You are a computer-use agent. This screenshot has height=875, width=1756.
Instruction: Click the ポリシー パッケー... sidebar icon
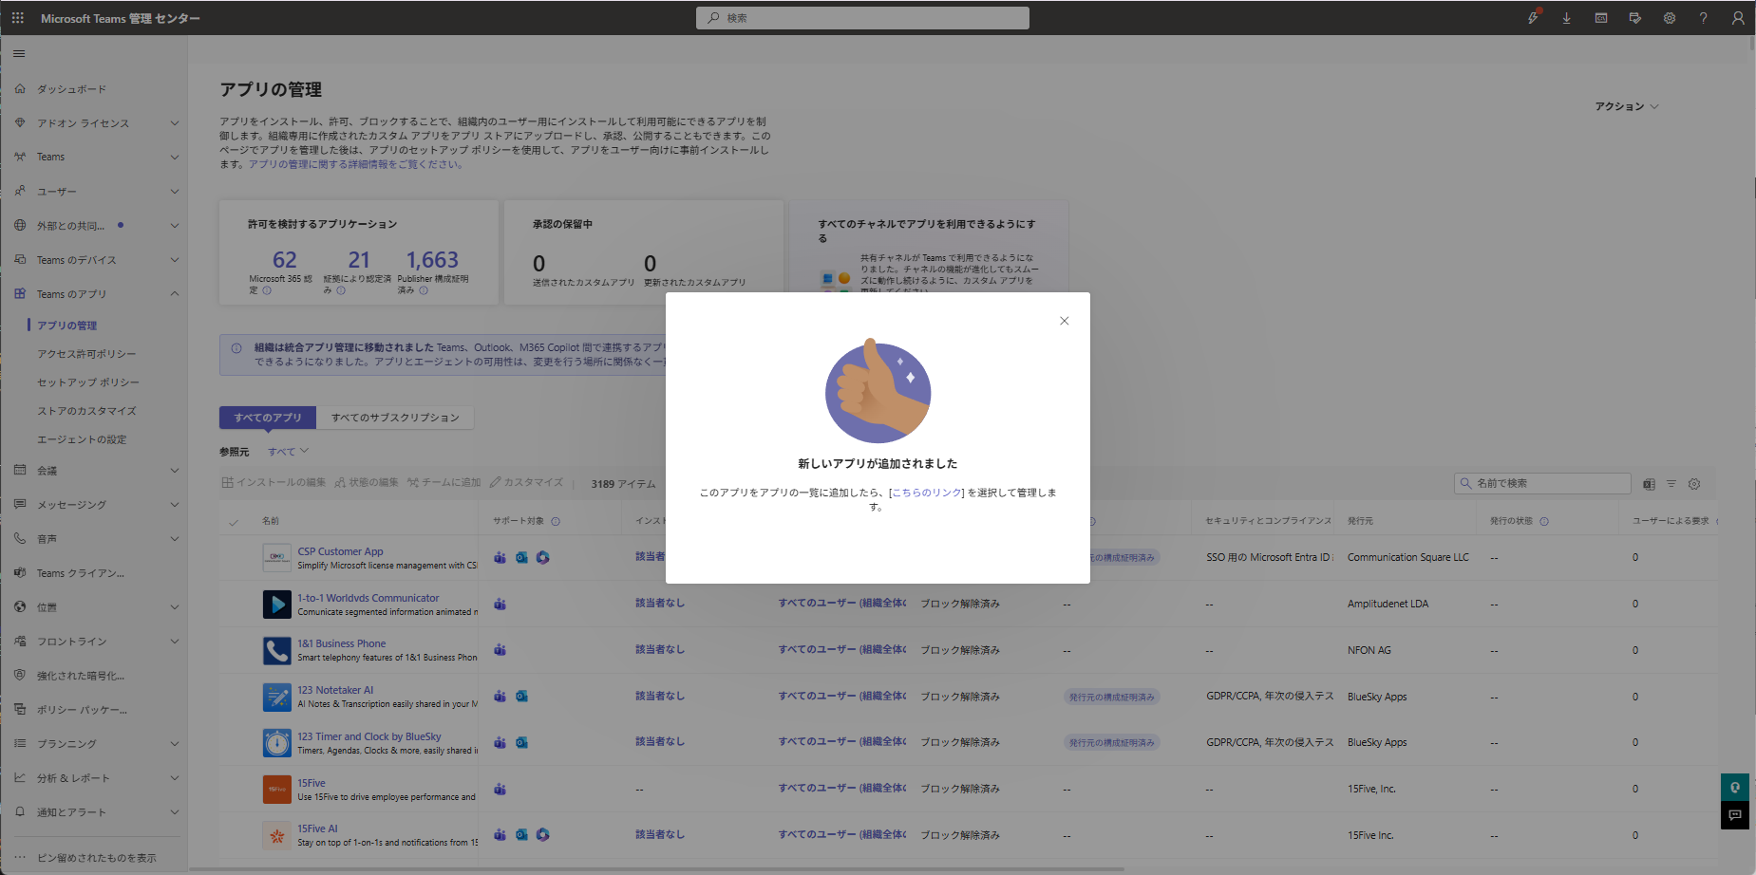coord(20,710)
